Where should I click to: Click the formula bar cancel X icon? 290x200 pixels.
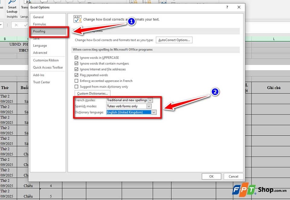16,25
